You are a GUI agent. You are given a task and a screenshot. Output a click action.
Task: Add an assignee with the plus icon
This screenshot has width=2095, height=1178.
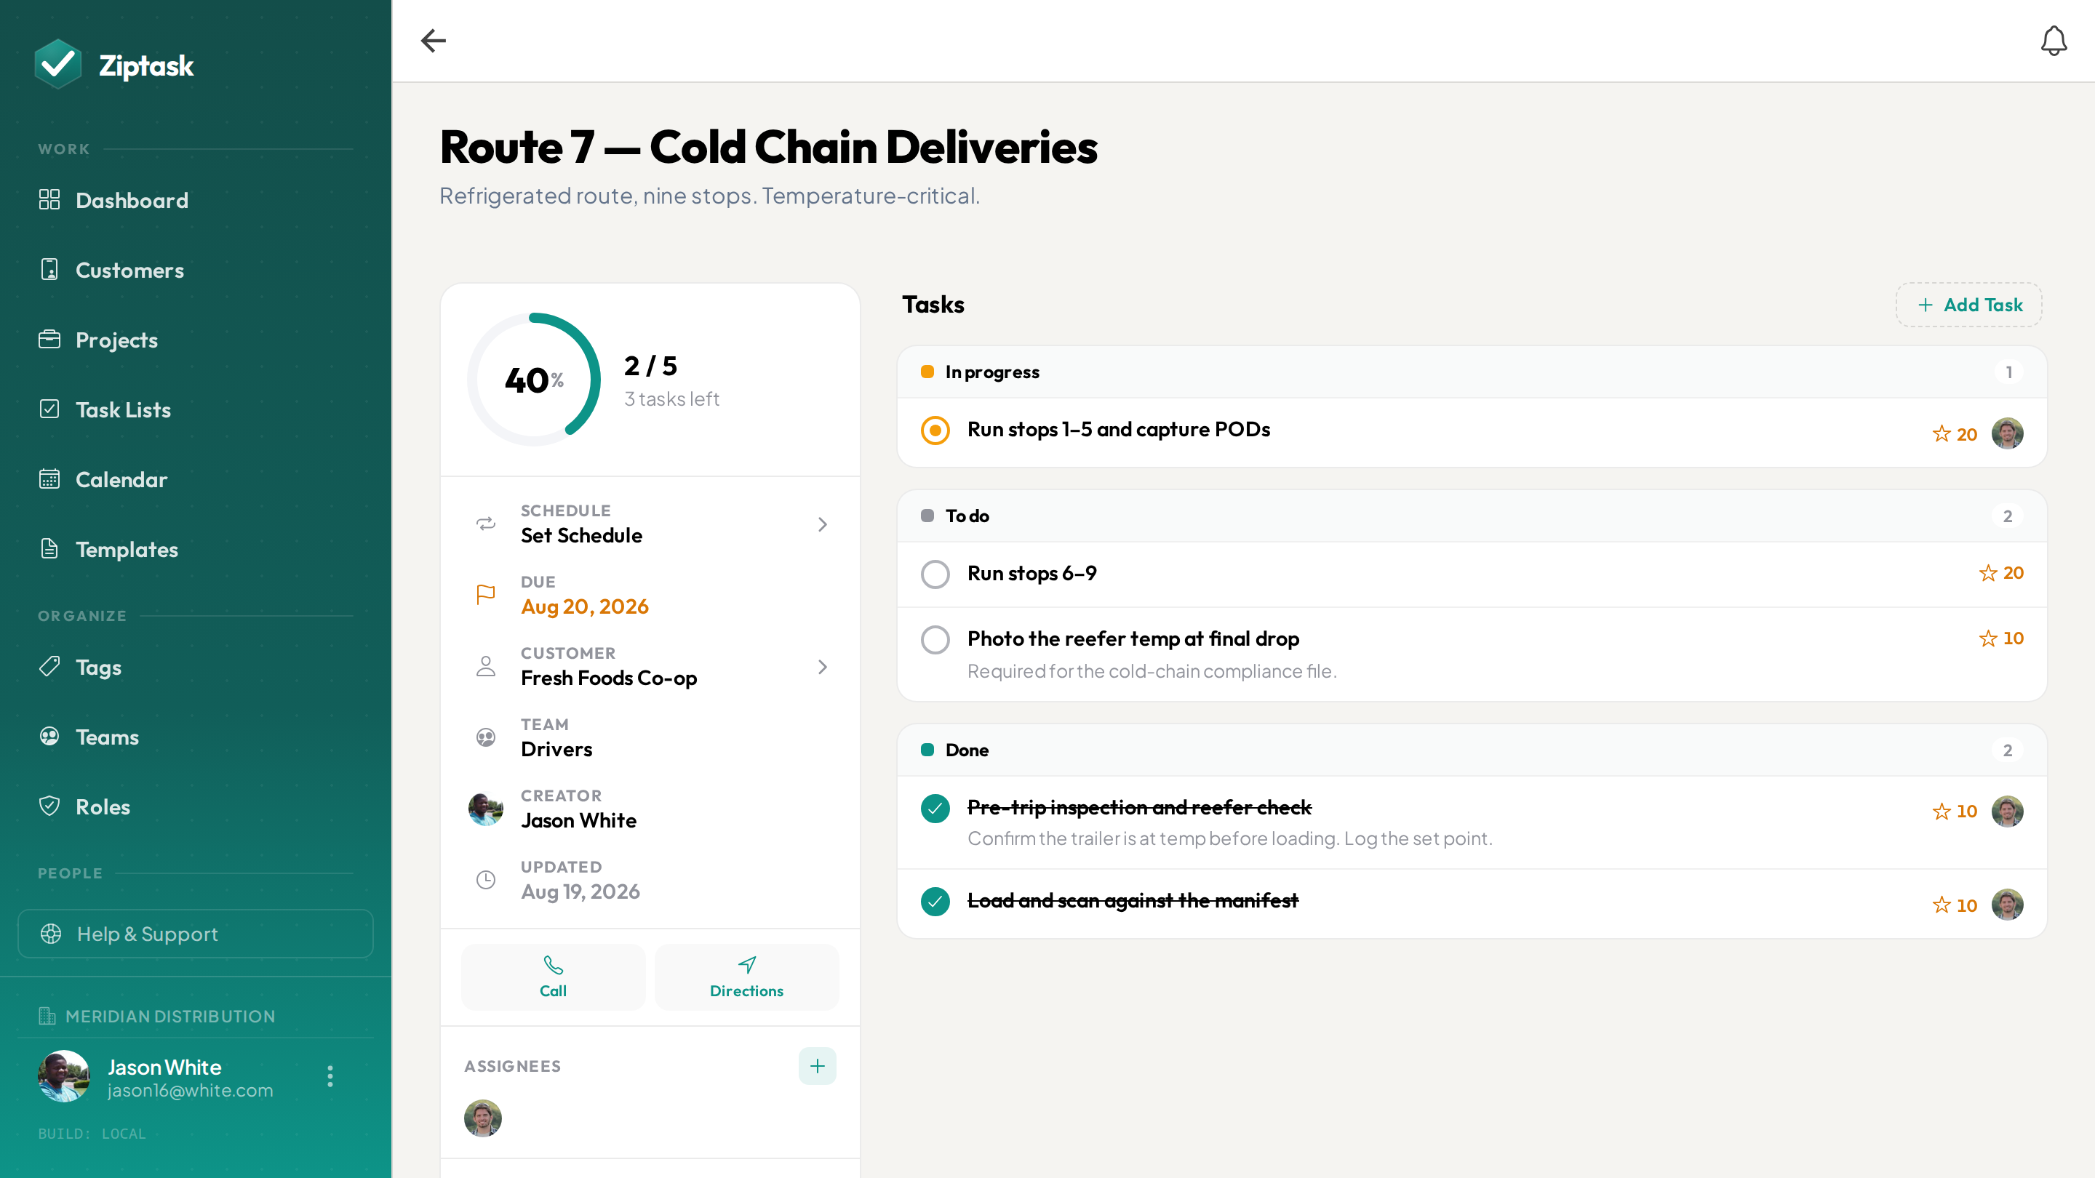click(x=818, y=1066)
